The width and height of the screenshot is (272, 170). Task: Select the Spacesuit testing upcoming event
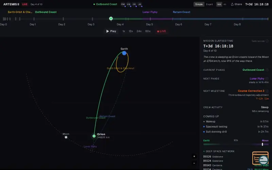tap(236, 126)
